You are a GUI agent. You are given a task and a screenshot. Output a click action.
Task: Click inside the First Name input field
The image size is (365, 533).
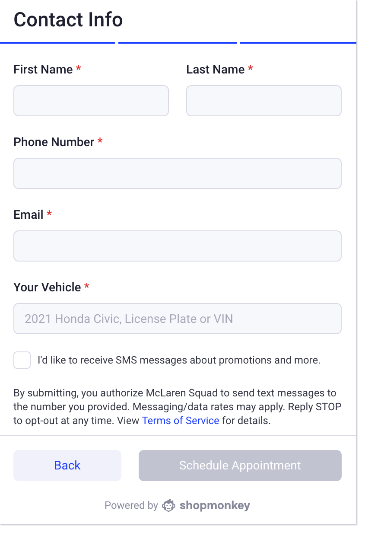(91, 100)
